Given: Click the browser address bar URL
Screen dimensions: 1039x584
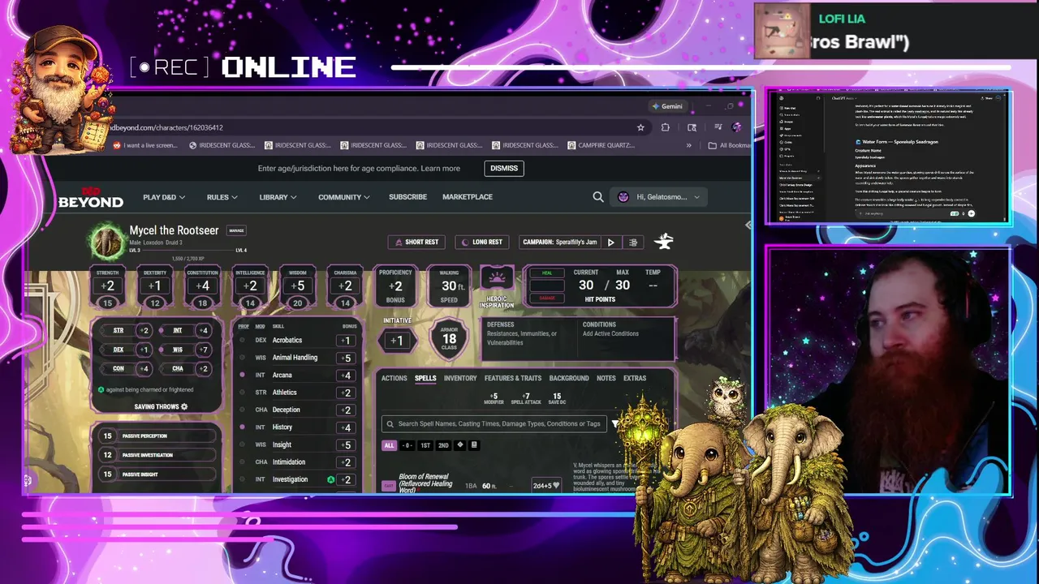Looking at the screenshot, I should click(x=166, y=127).
